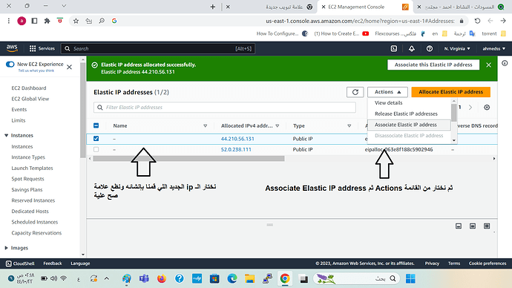Open the info panel icon
This screenshot has height=288, width=512.
(505, 63)
